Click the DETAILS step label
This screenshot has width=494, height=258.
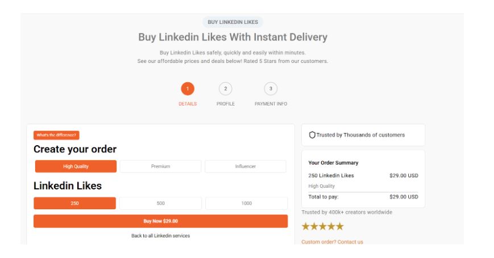pos(188,104)
